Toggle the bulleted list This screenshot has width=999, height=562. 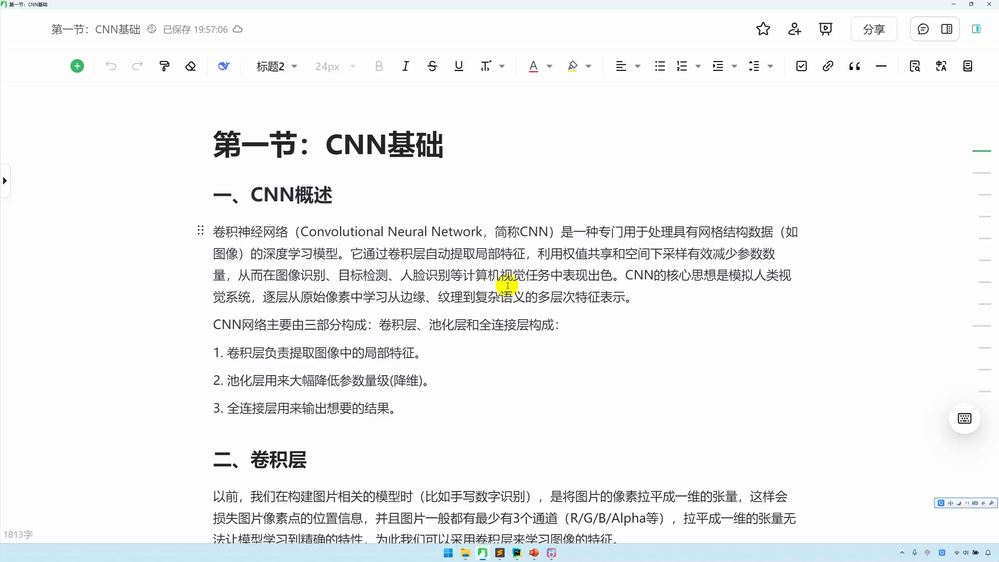tap(659, 66)
